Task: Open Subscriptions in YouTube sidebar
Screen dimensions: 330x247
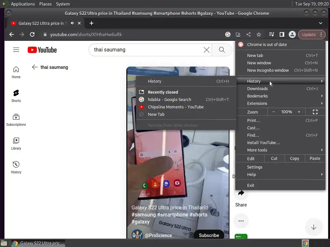Action: click(x=16, y=120)
